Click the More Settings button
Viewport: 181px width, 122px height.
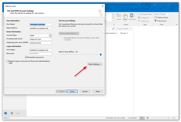pos(95,64)
